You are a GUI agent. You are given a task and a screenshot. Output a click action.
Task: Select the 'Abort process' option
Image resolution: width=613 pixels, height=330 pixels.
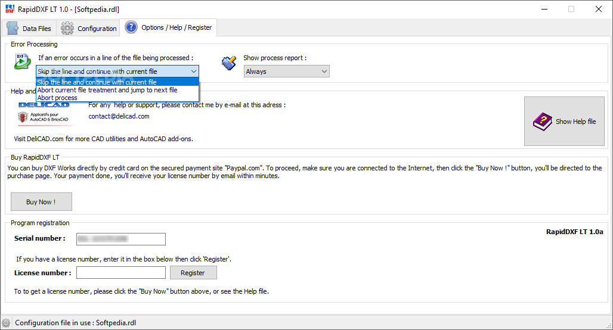point(117,98)
